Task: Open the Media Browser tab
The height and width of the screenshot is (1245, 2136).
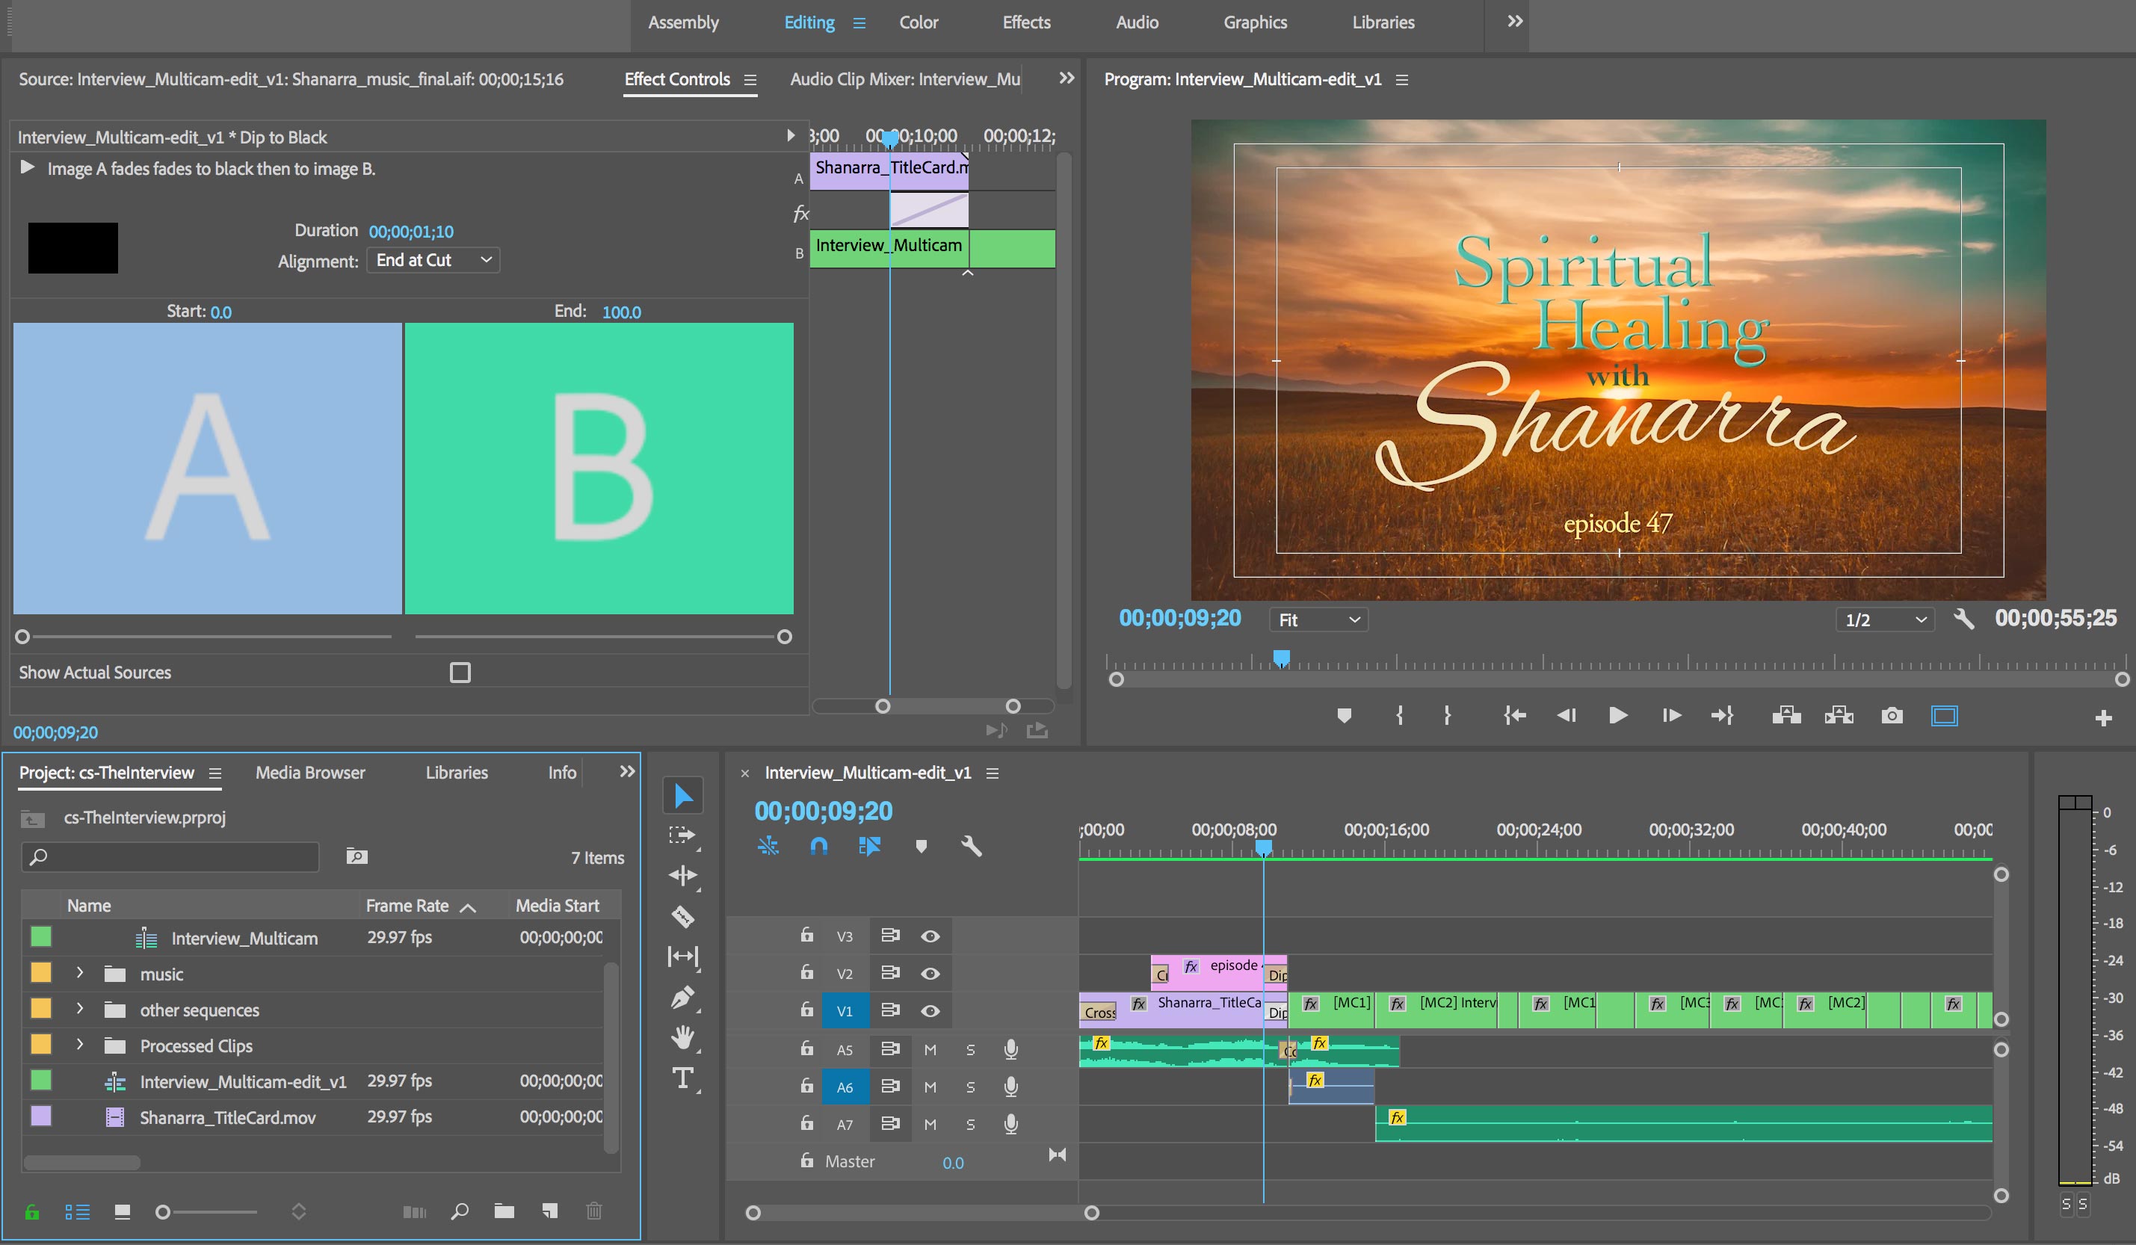Action: (310, 773)
